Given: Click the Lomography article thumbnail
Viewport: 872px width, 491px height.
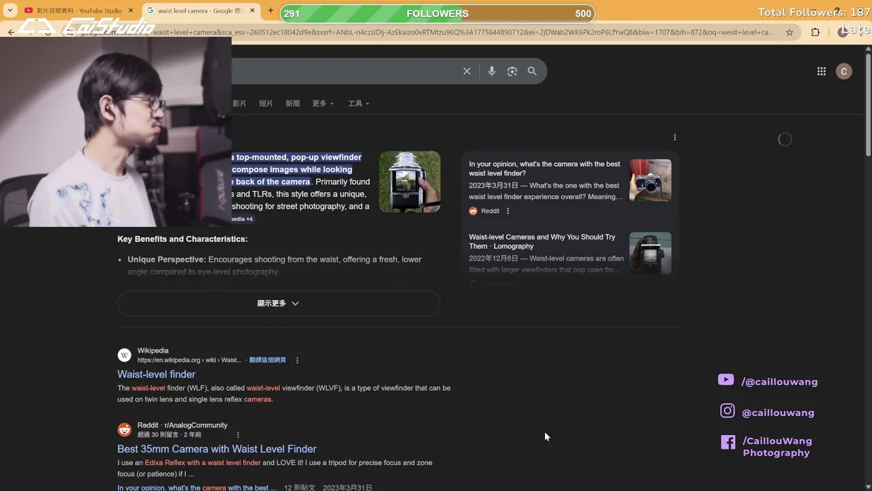Looking at the screenshot, I should point(650,253).
